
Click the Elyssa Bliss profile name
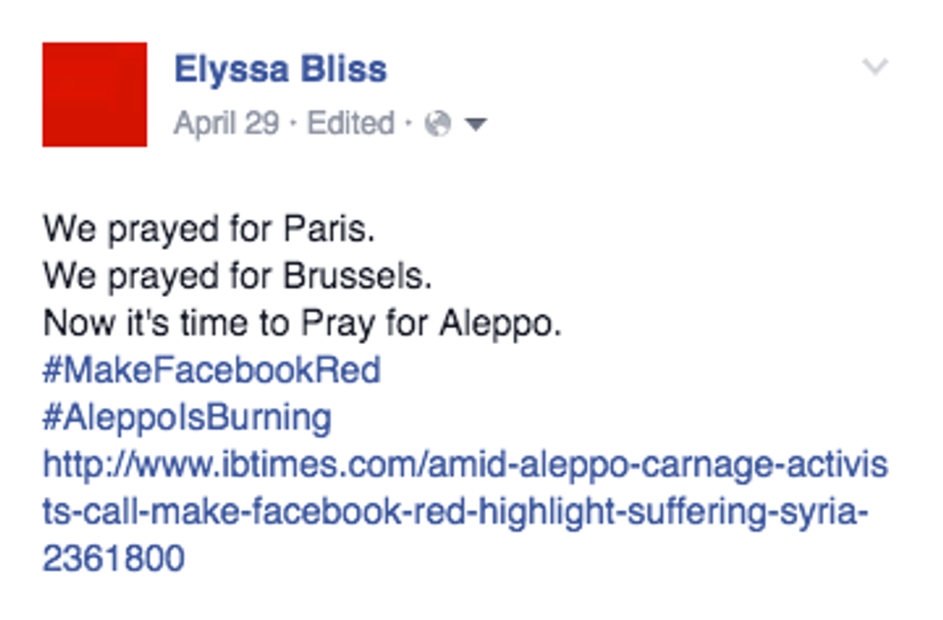point(280,69)
